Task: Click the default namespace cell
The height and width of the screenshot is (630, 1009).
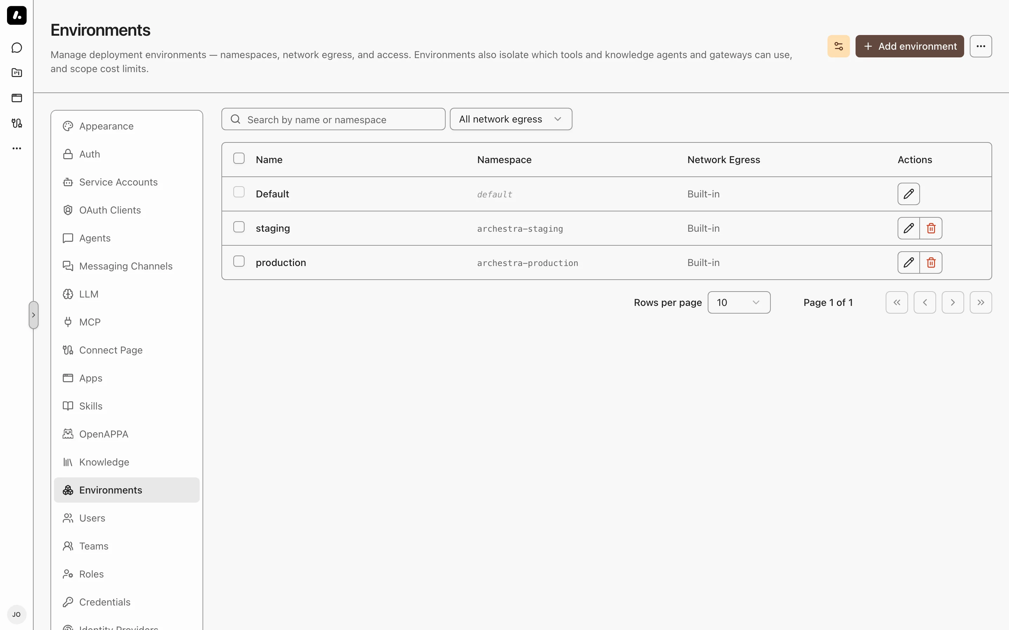Action: click(494, 195)
